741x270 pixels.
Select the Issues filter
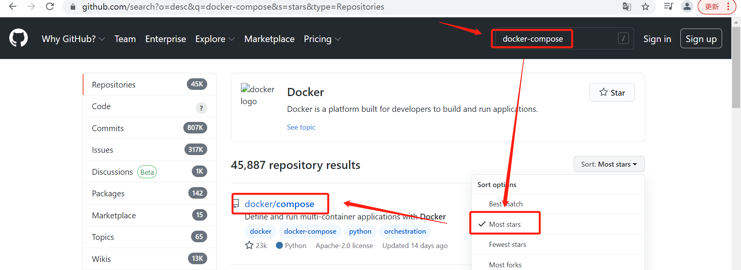(150, 150)
